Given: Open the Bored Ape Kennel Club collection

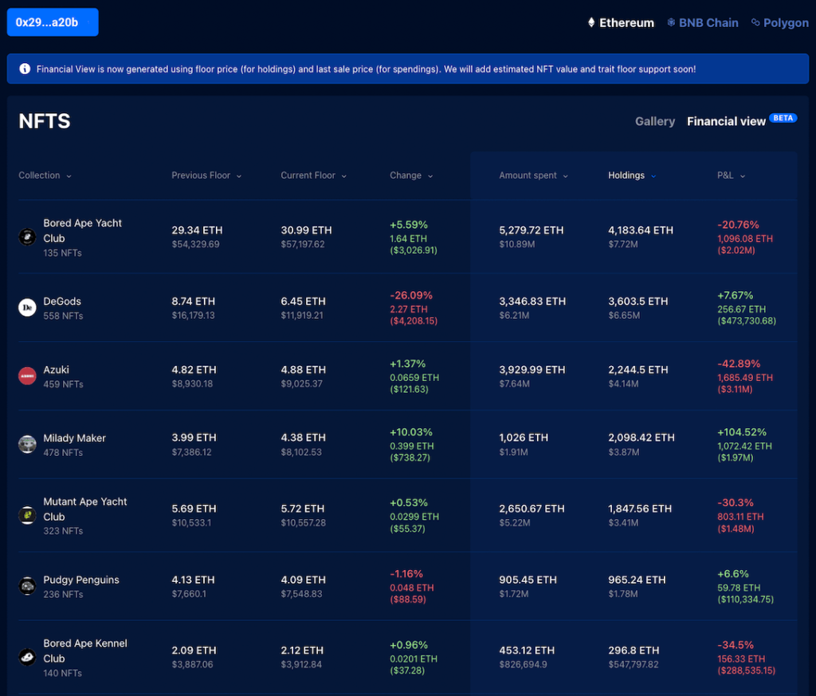Looking at the screenshot, I should pyautogui.click(x=84, y=651).
